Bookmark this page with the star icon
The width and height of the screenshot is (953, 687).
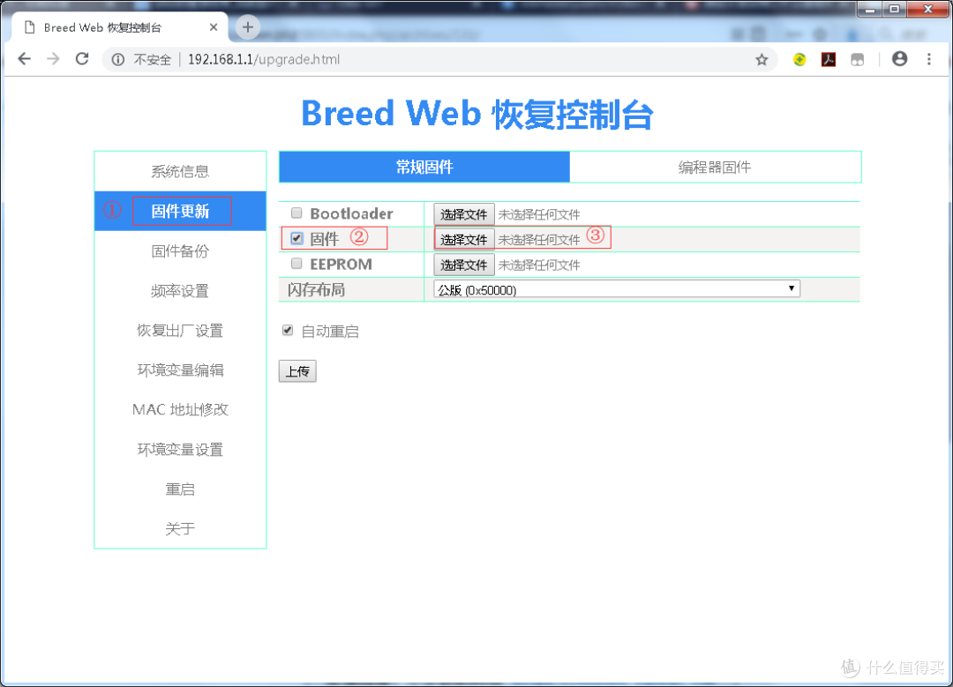tap(762, 59)
